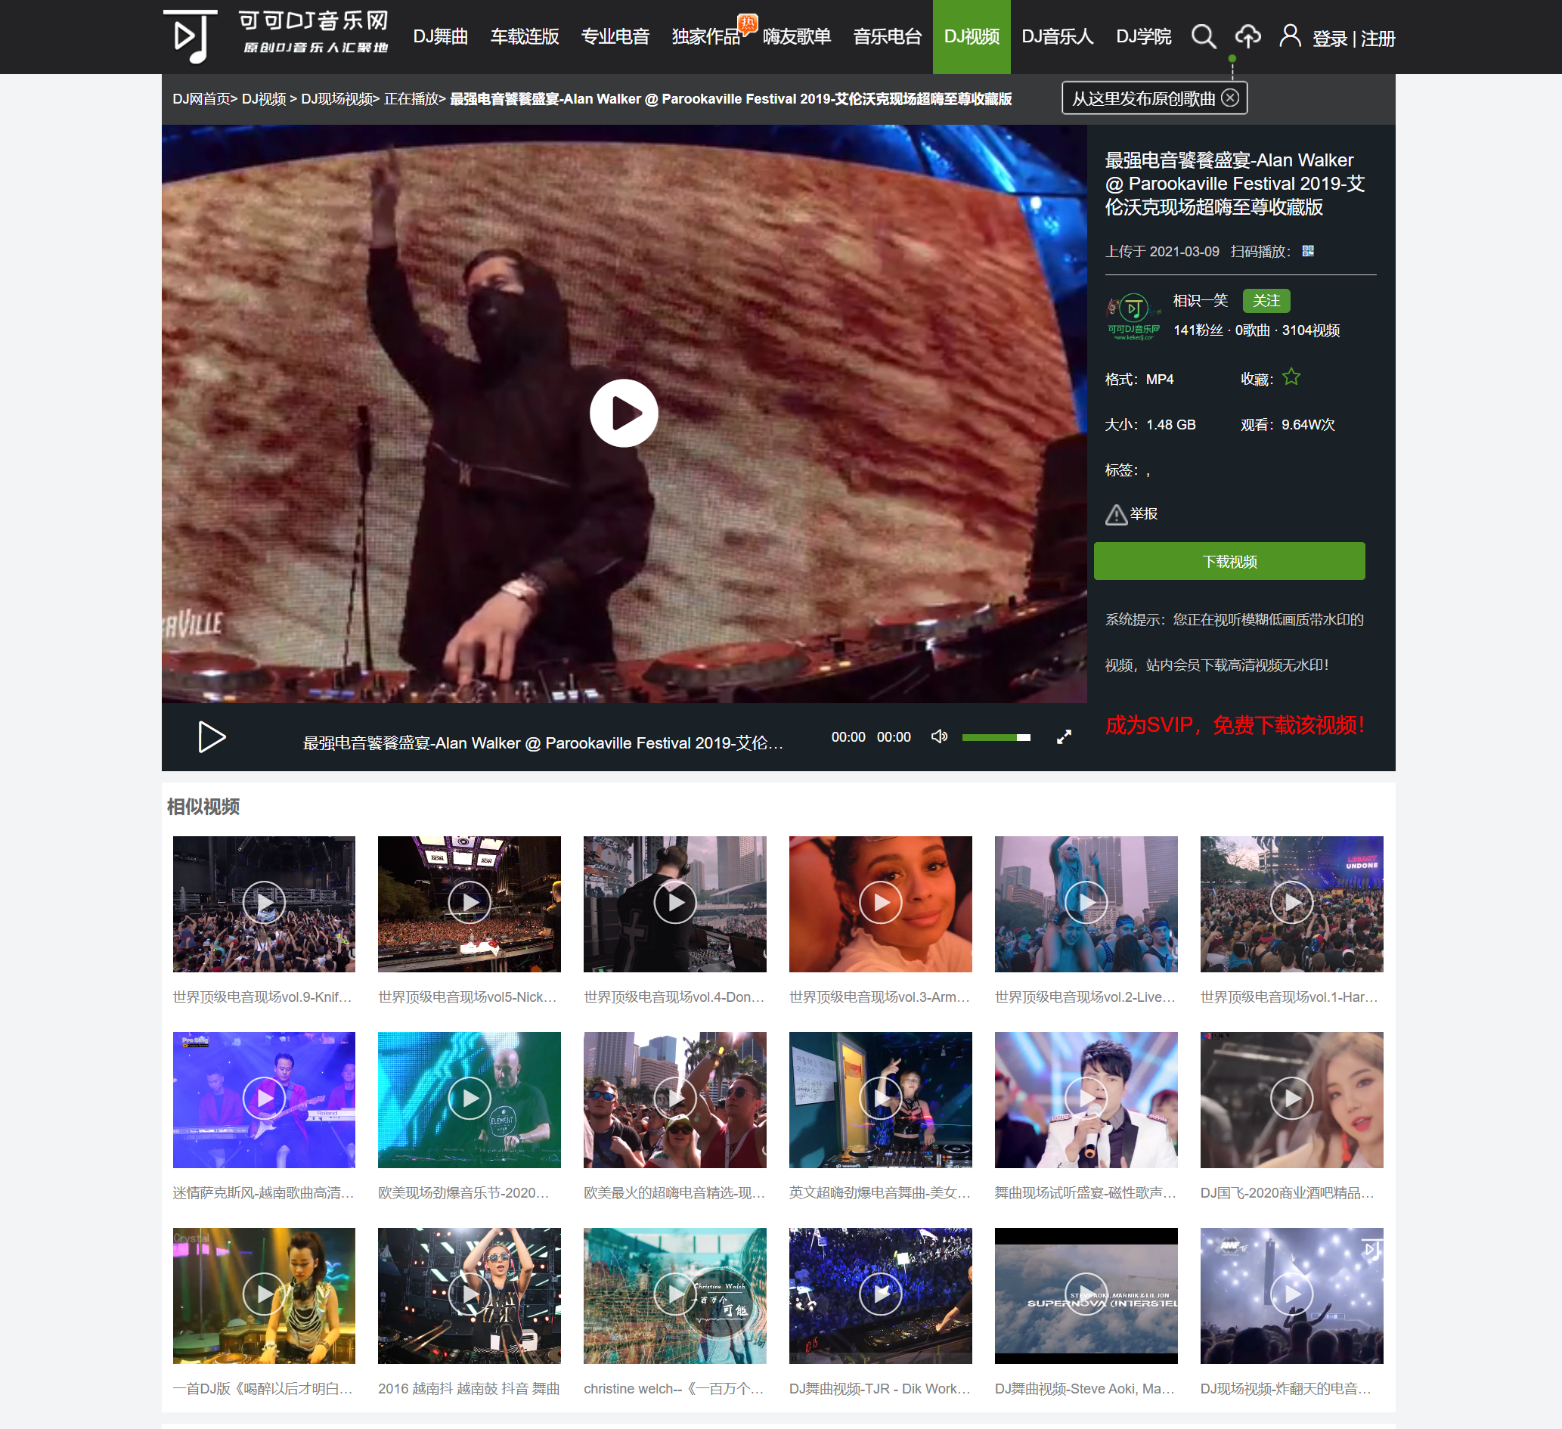Viewport: 1562px width, 1429px height.
Task: Click DJ网首页 breadcrumb link
Action: tap(201, 99)
